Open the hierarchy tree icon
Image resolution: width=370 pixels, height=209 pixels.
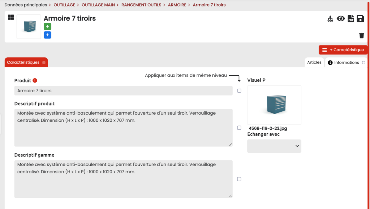(x=330, y=19)
